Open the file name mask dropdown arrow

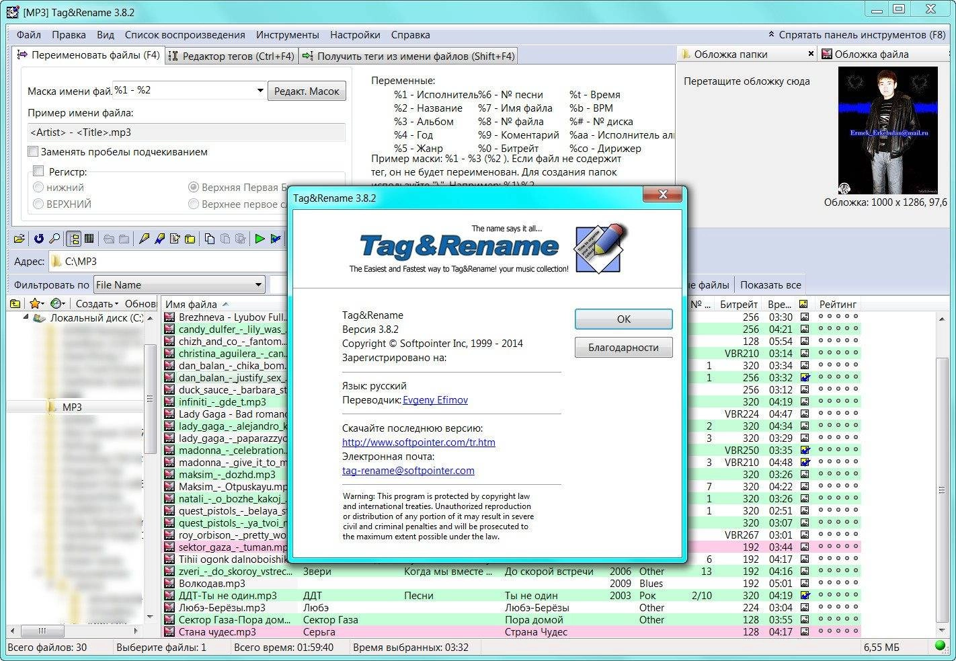pyautogui.click(x=260, y=91)
